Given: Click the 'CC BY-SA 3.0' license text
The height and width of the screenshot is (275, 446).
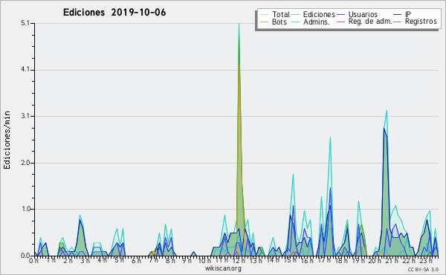Looking at the screenshot, I should (423, 269).
